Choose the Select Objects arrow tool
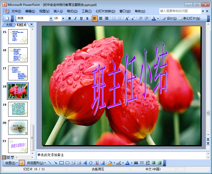Image resolution: width=212 pixels, height=174 pixels. click(22, 163)
